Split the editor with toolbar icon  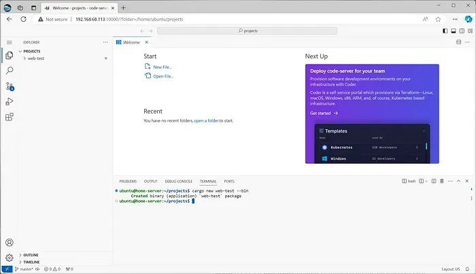(x=459, y=42)
